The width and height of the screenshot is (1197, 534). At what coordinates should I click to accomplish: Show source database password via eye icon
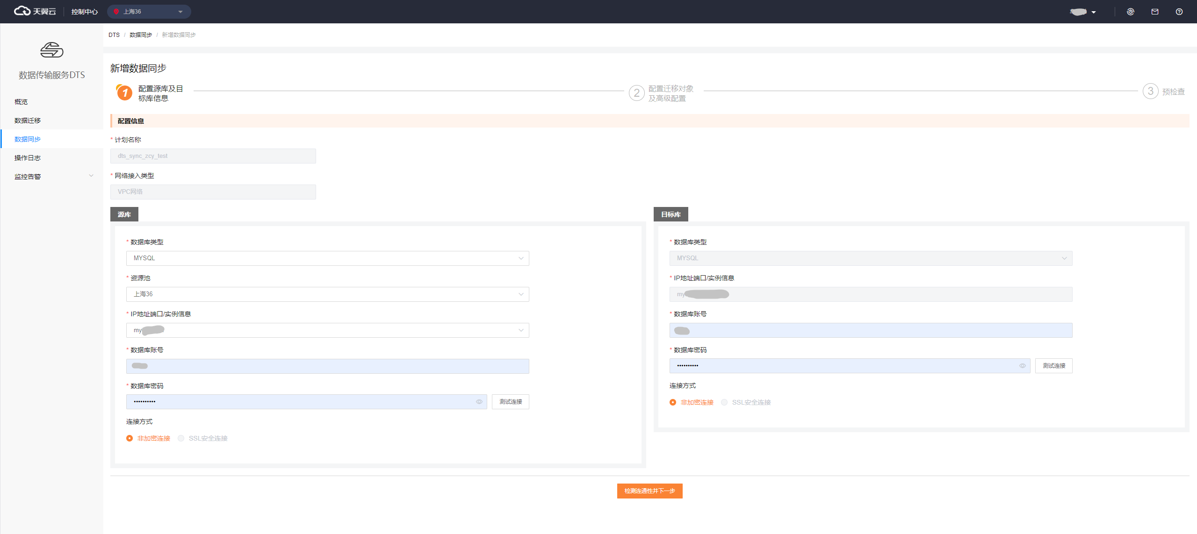pos(479,402)
